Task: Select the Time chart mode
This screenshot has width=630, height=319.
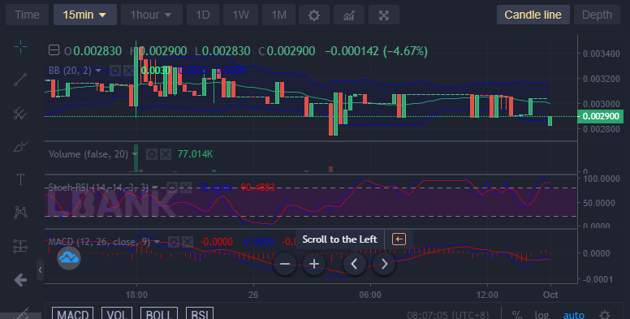Action: pyautogui.click(x=27, y=15)
